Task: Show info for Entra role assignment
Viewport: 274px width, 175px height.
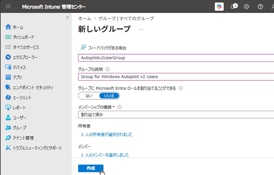Action: [181, 88]
